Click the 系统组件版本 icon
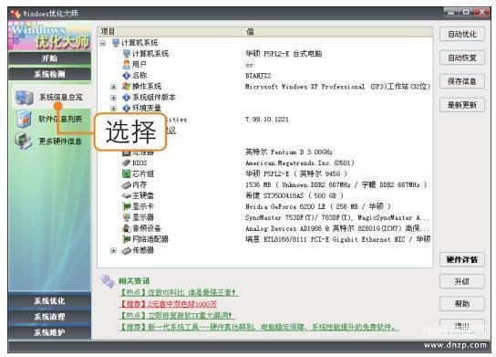This screenshot has height=357, width=496. point(127,98)
